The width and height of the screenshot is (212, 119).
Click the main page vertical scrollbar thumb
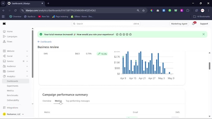point(210,66)
